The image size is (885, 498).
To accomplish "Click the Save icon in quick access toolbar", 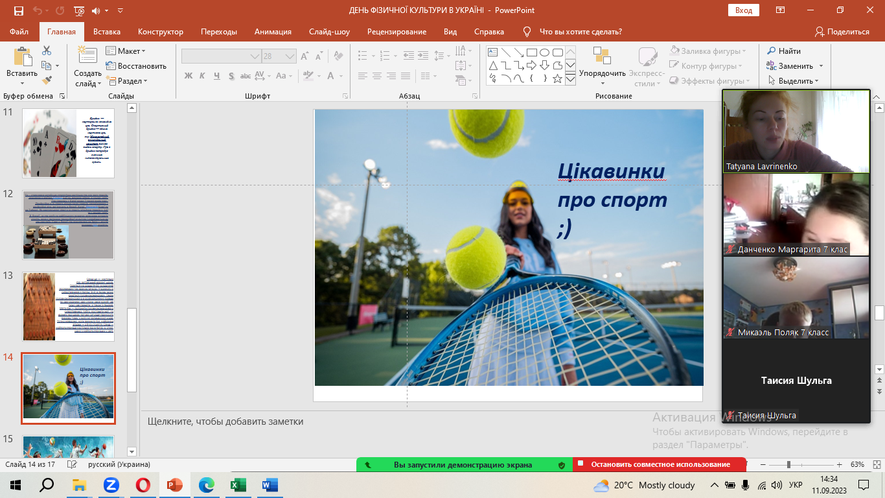I will click(x=18, y=10).
